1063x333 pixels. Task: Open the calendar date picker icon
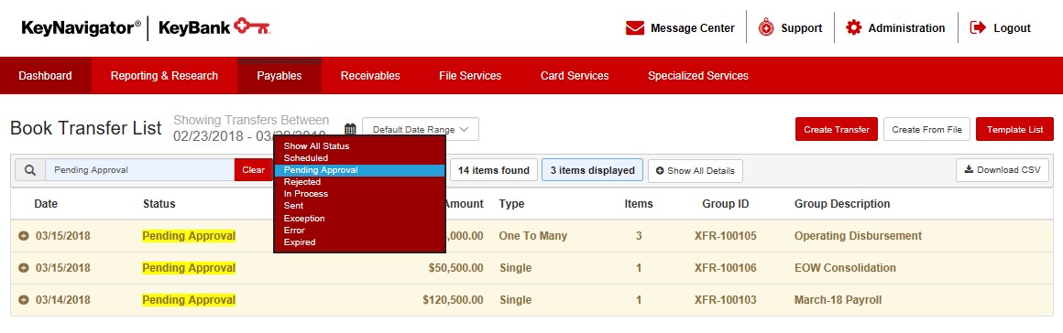[350, 129]
